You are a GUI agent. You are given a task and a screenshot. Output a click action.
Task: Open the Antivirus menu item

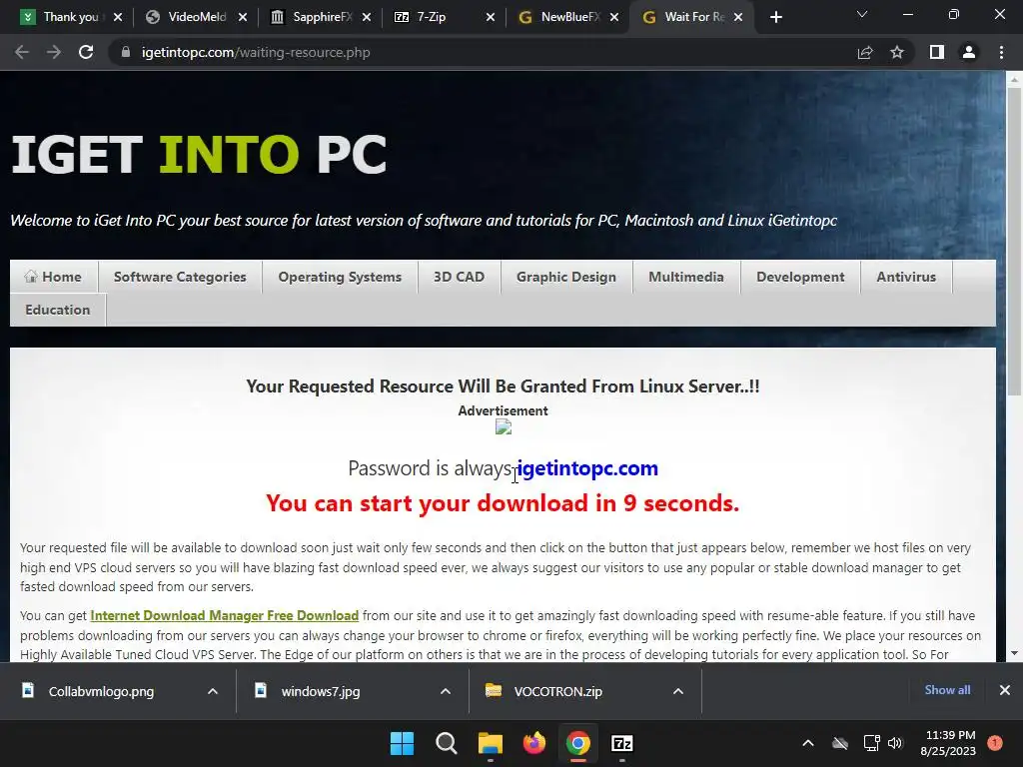click(x=906, y=277)
